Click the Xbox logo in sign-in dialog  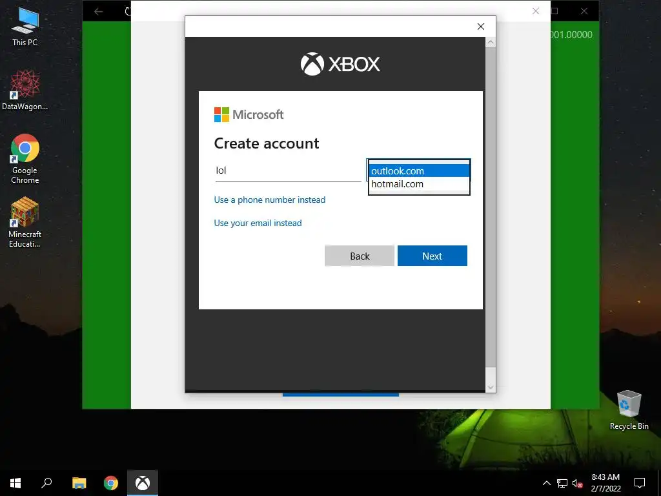340,64
